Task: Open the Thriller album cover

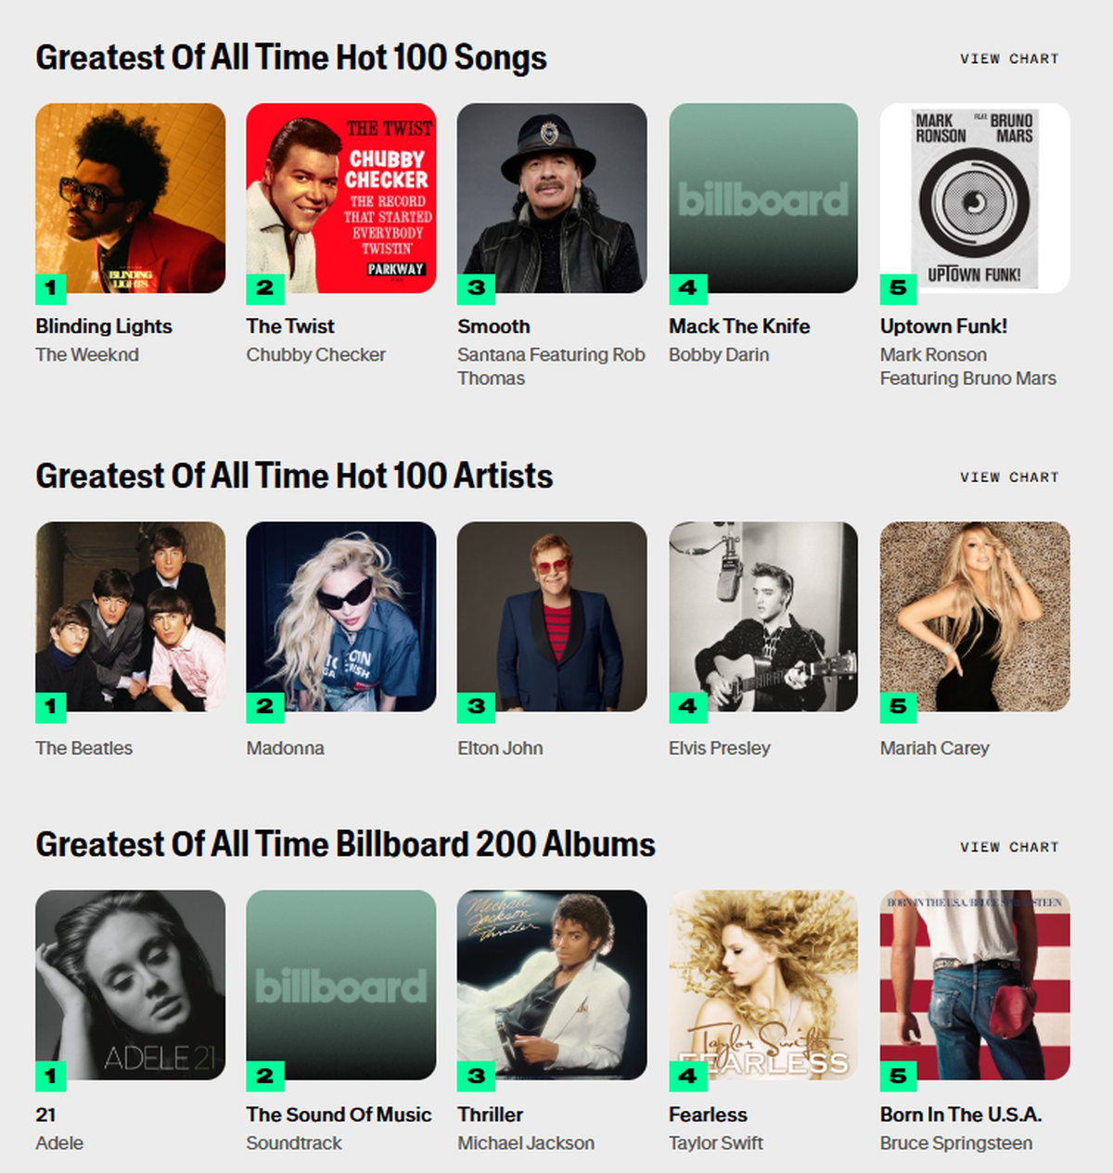Action: coord(552,985)
